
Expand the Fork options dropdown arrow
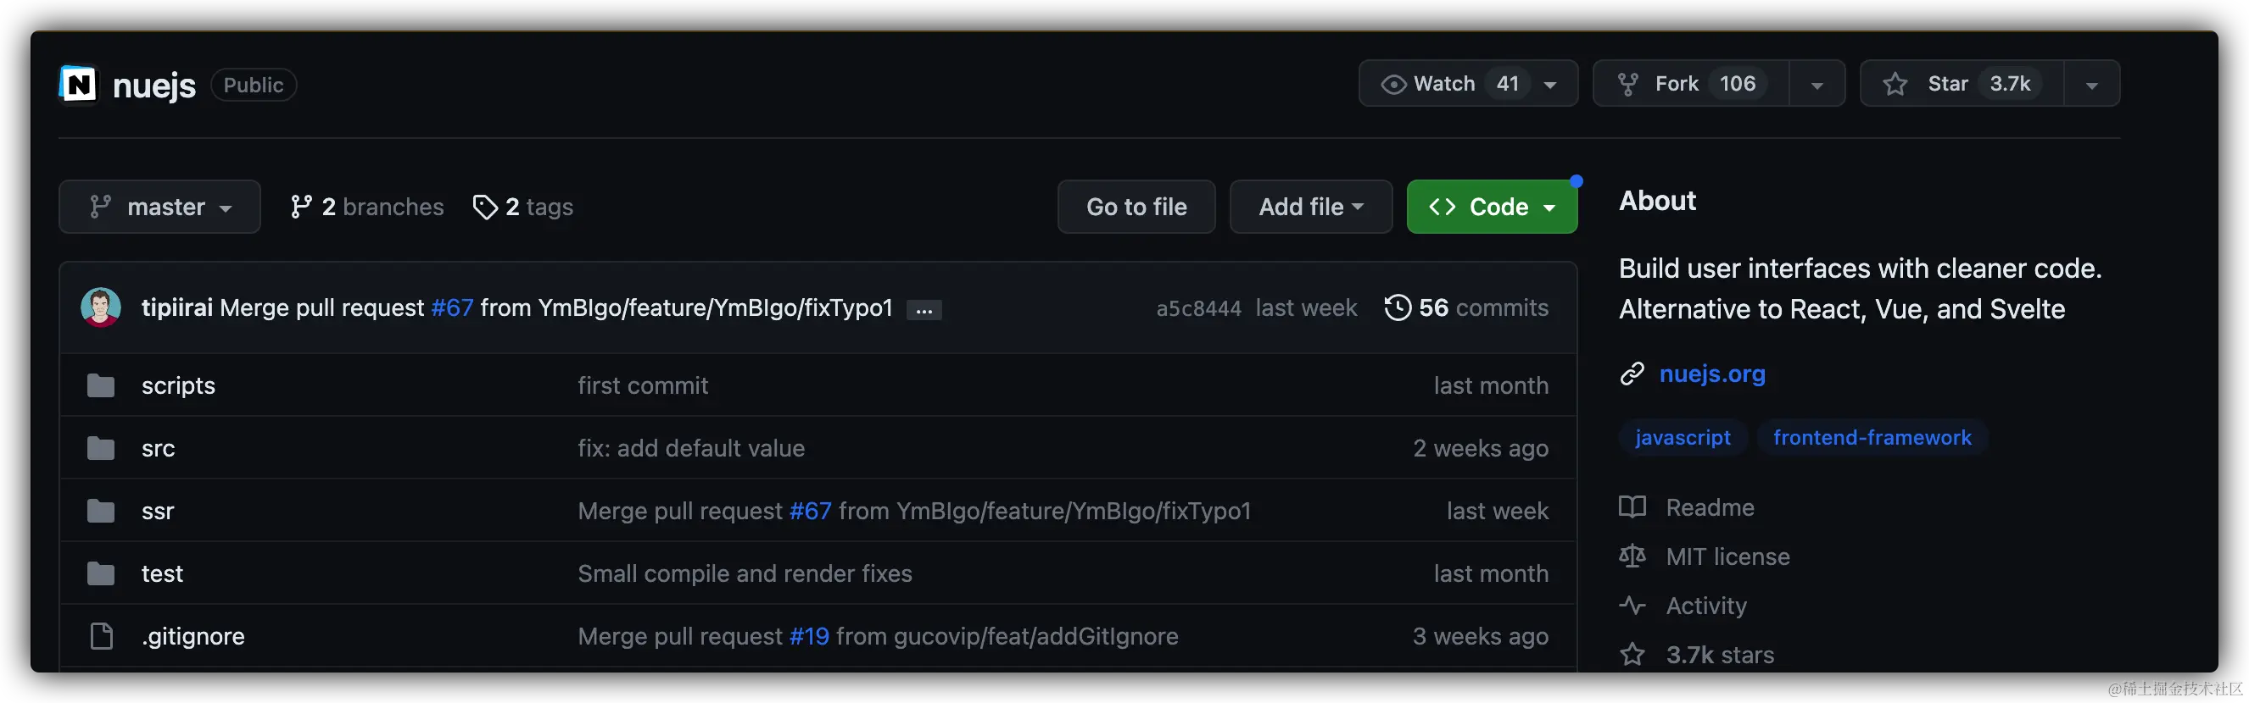click(x=1817, y=85)
